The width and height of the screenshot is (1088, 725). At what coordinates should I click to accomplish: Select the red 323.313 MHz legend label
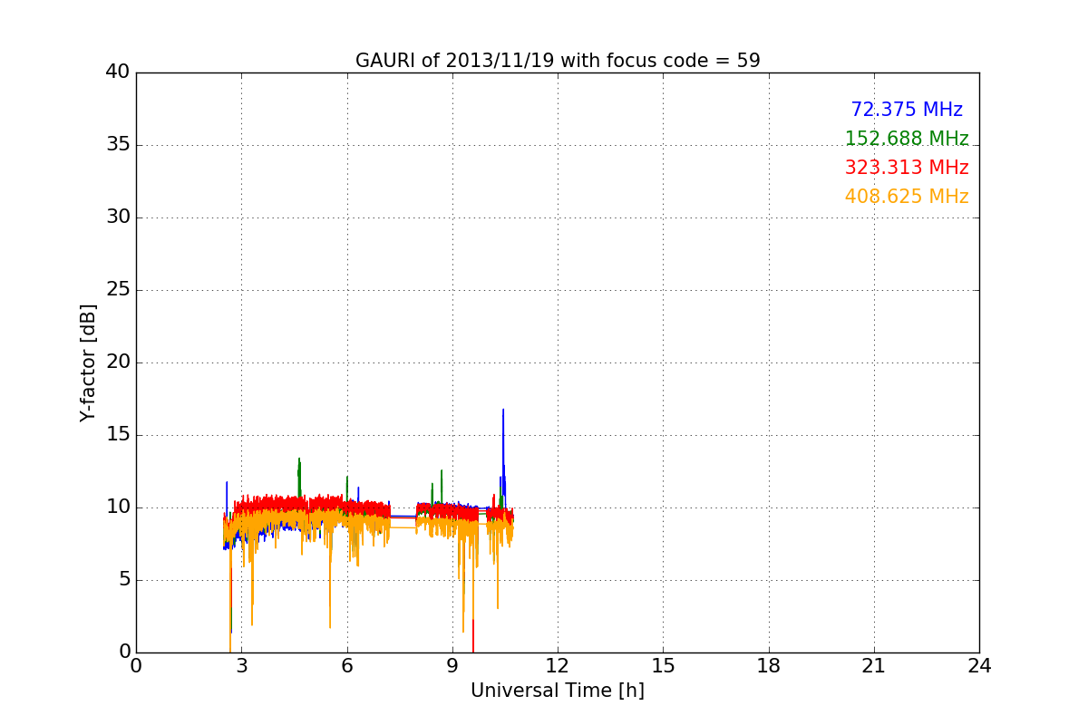pos(907,168)
